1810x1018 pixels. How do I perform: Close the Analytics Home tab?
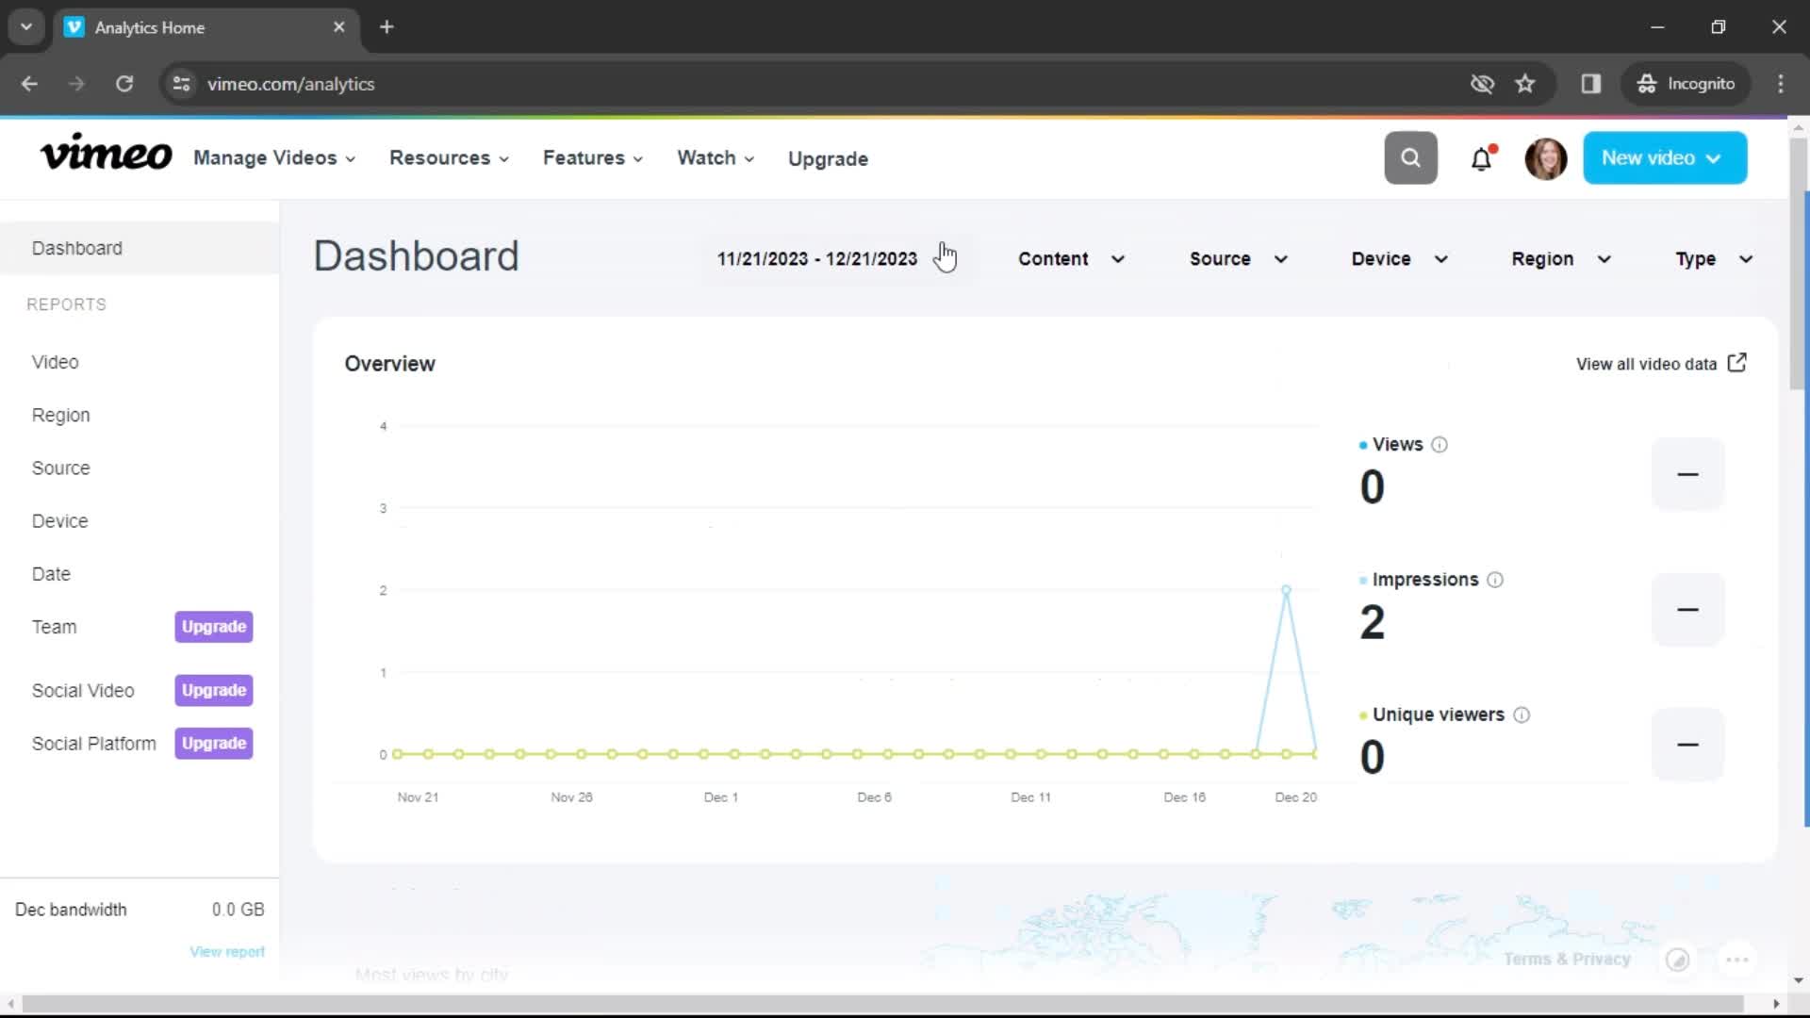point(339,27)
